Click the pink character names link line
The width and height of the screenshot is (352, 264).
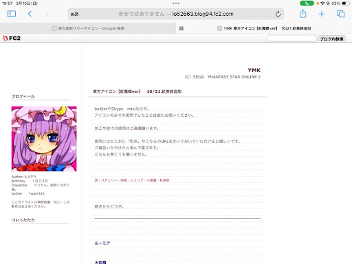[132, 180]
